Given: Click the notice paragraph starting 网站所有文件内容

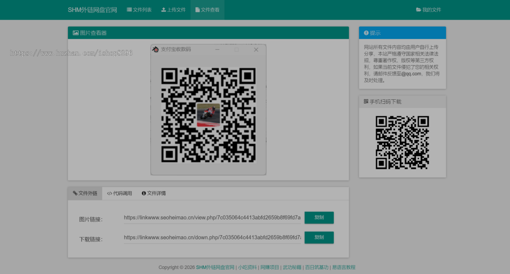Looking at the screenshot, I should [402, 63].
